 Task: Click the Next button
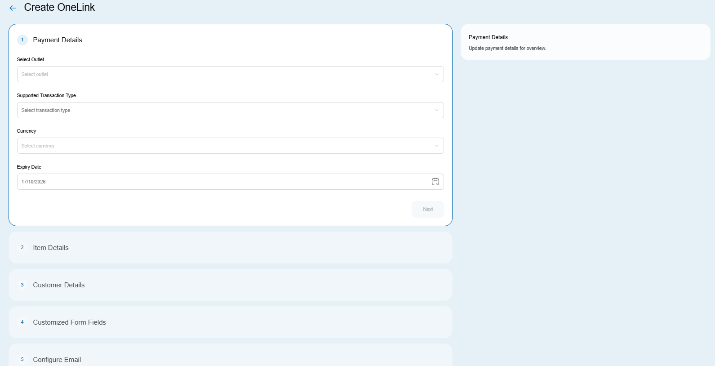[x=427, y=209]
